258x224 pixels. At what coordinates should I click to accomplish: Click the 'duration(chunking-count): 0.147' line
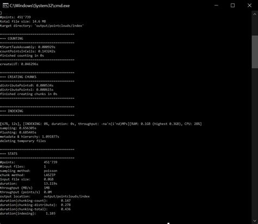pyautogui.click(x=35, y=201)
